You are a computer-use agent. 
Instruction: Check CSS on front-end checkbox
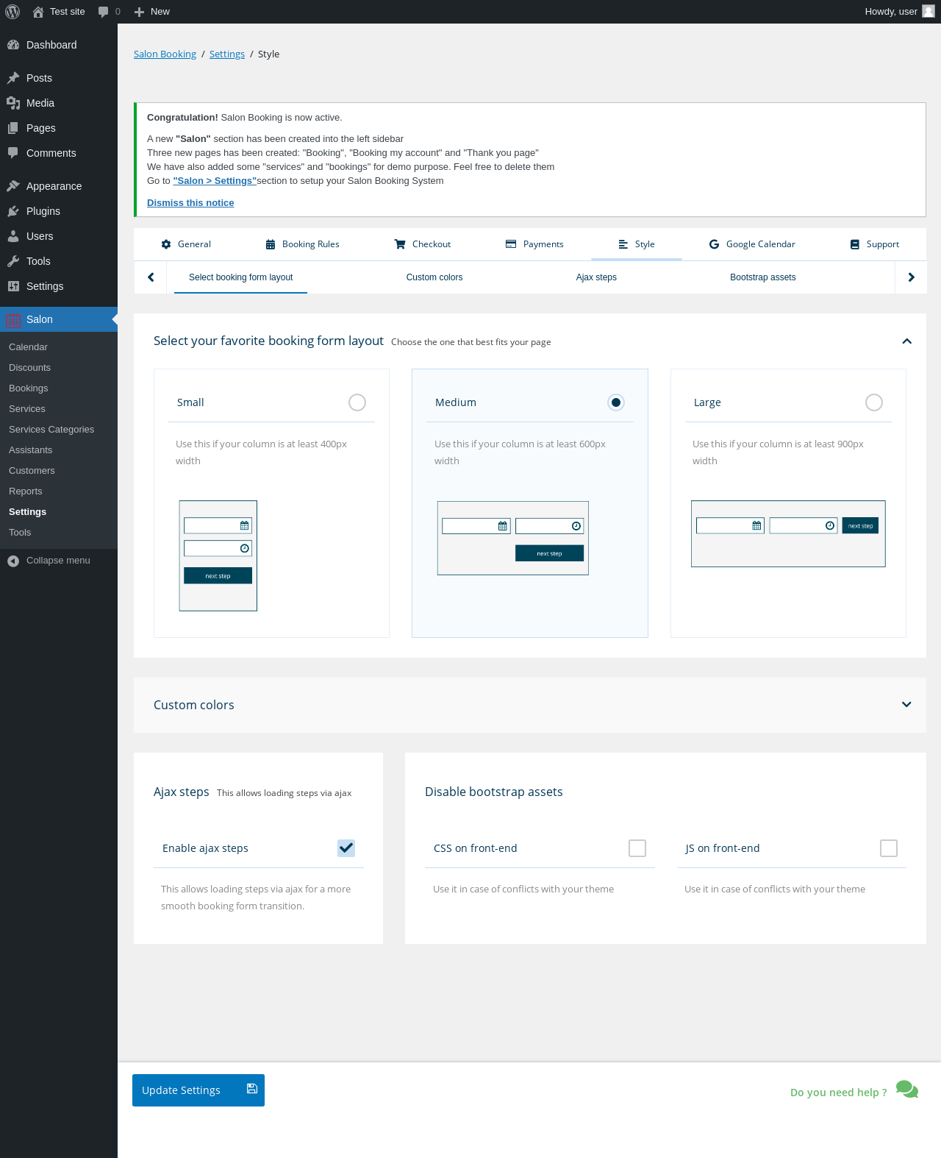(x=637, y=848)
